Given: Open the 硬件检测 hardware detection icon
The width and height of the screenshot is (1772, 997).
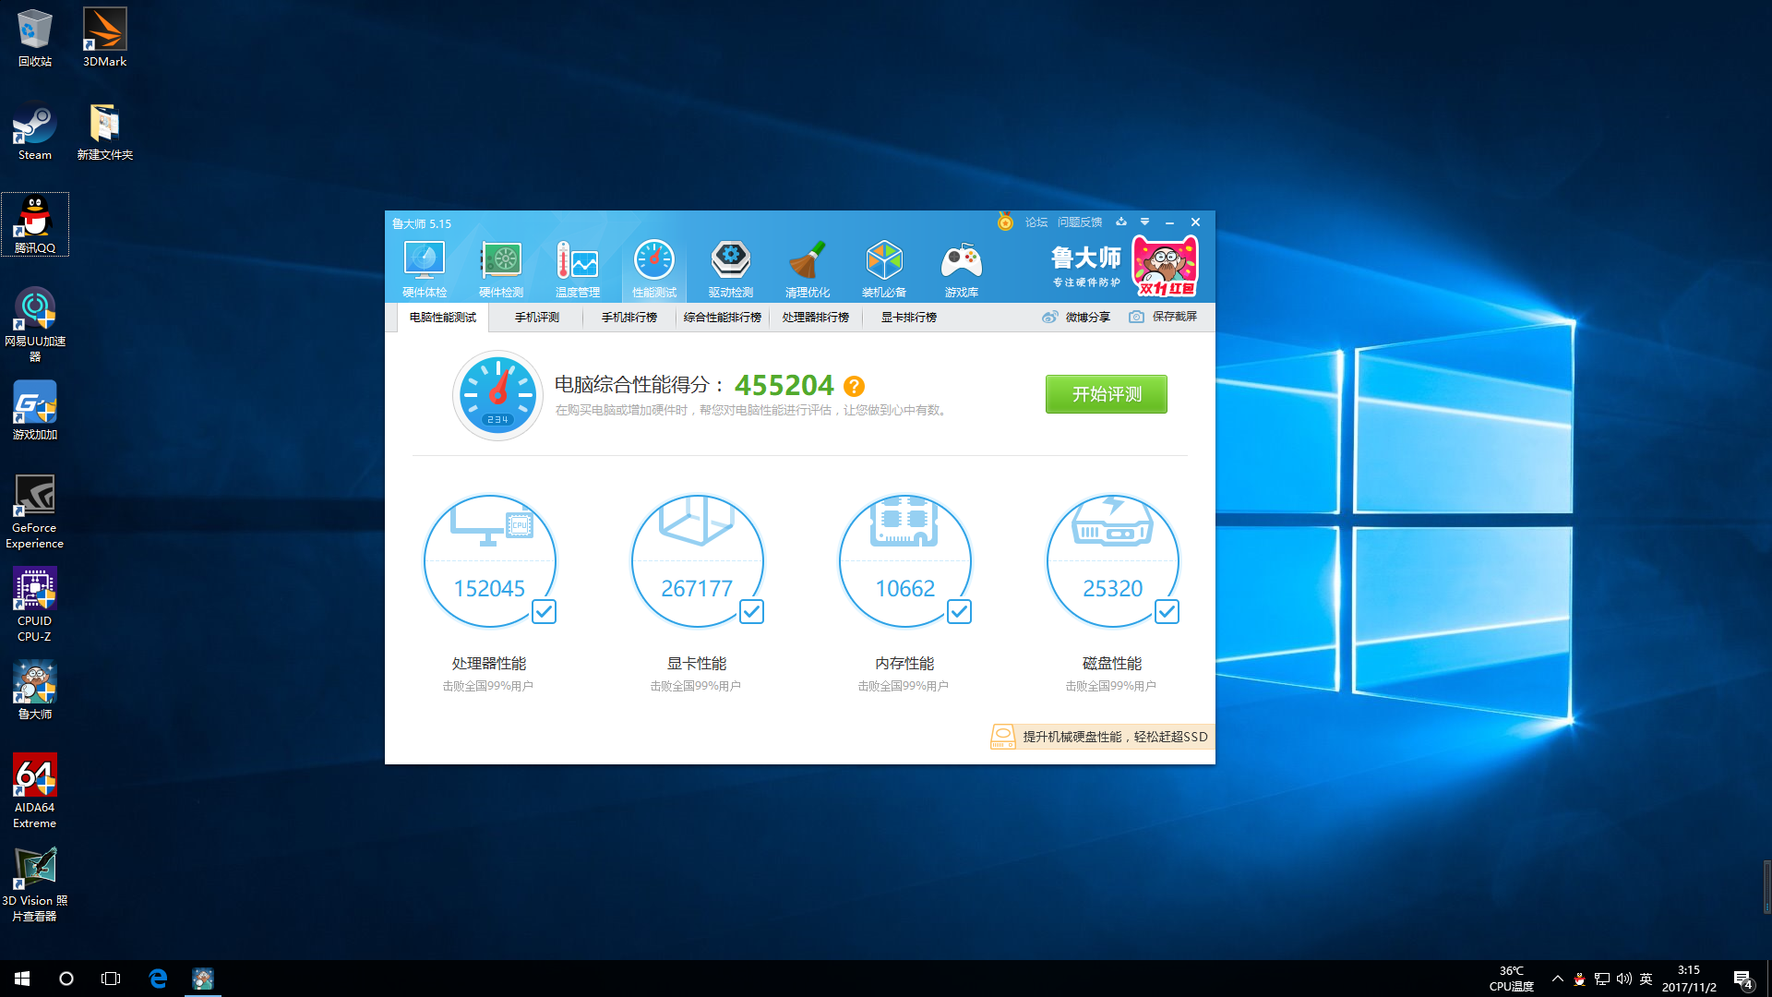Looking at the screenshot, I should pyautogui.click(x=501, y=269).
